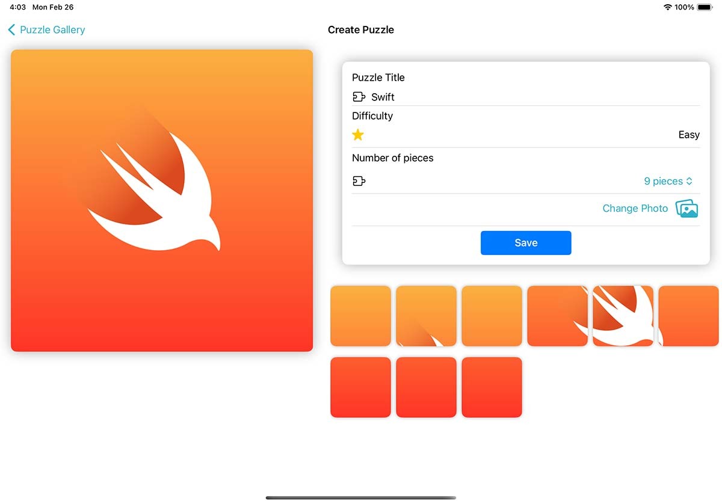722x504 pixels.
Task: Click the Difficulty label
Action: [372, 116]
